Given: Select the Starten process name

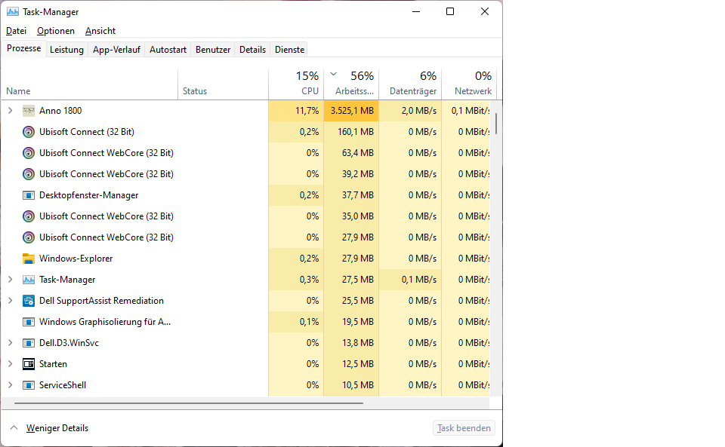Looking at the screenshot, I should tap(53, 364).
